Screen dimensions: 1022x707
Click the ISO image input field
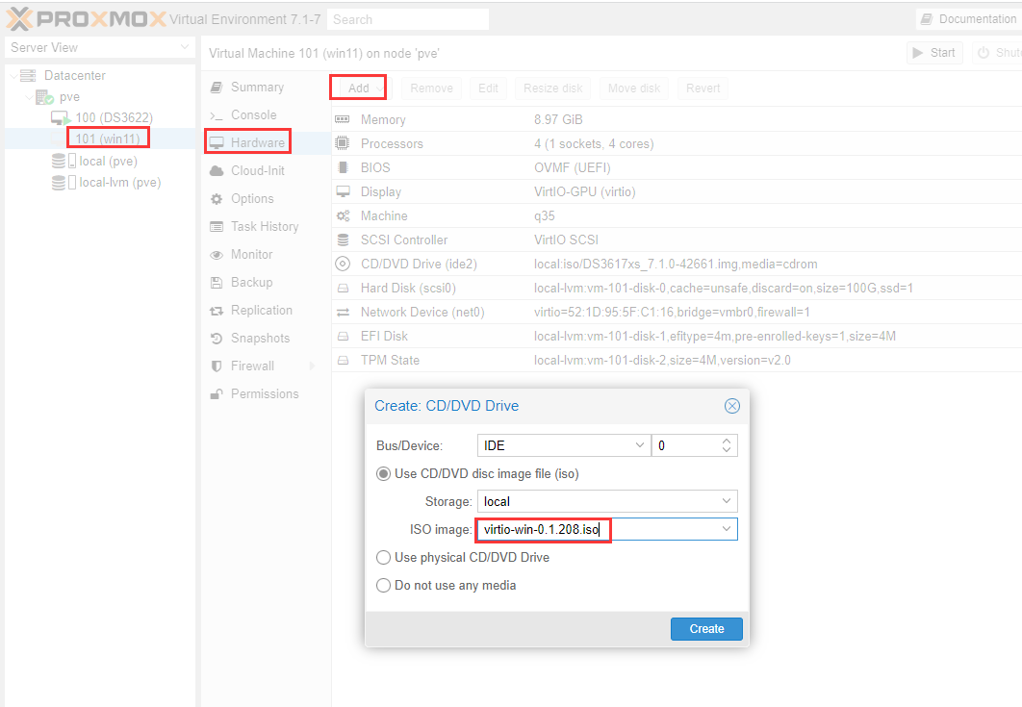(x=597, y=530)
